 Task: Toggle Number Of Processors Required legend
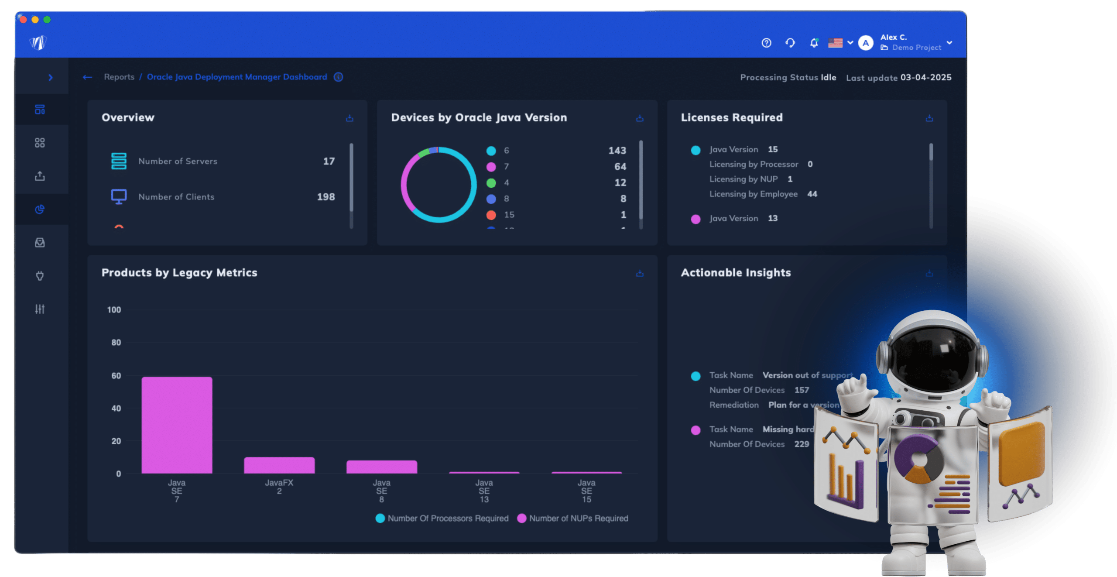pos(442,518)
